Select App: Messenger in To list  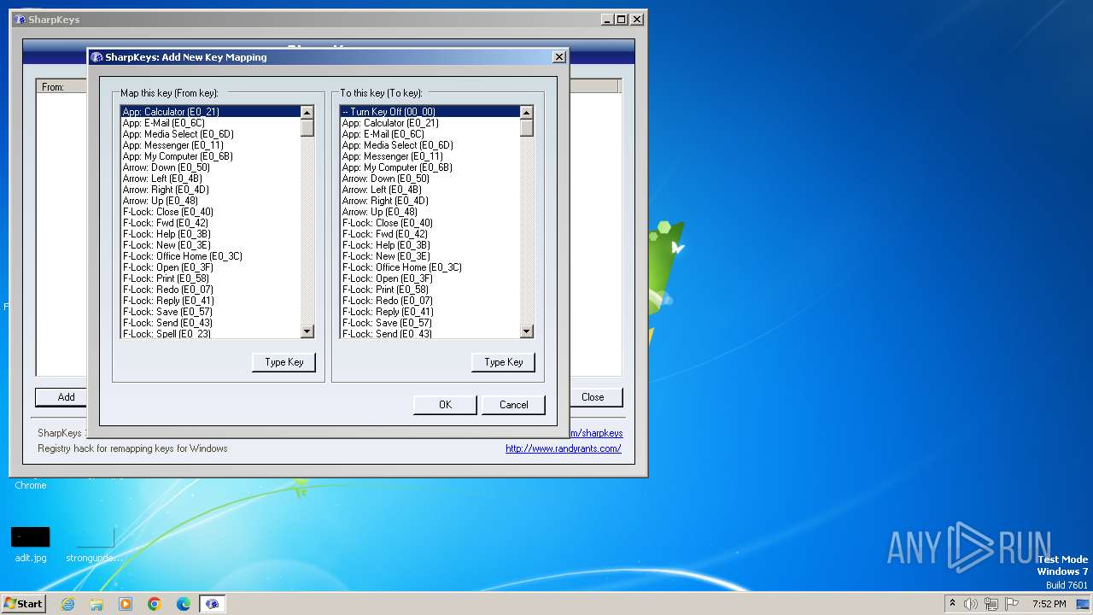[430, 156]
